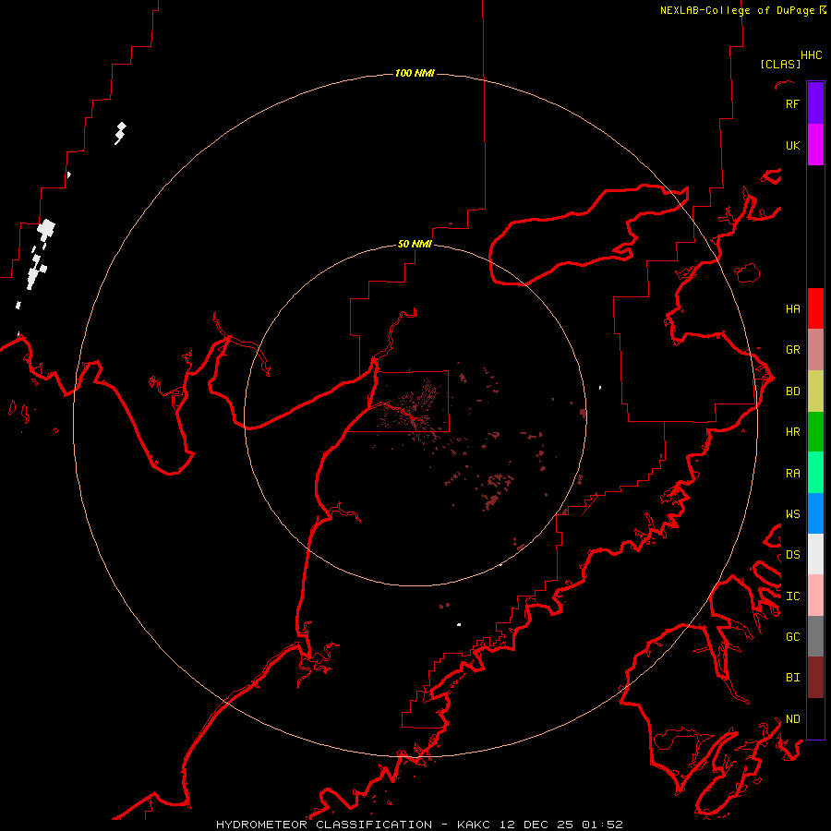Click the HA red legend swatch
This screenshot has height=831, width=831.
click(x=815, y=308)
